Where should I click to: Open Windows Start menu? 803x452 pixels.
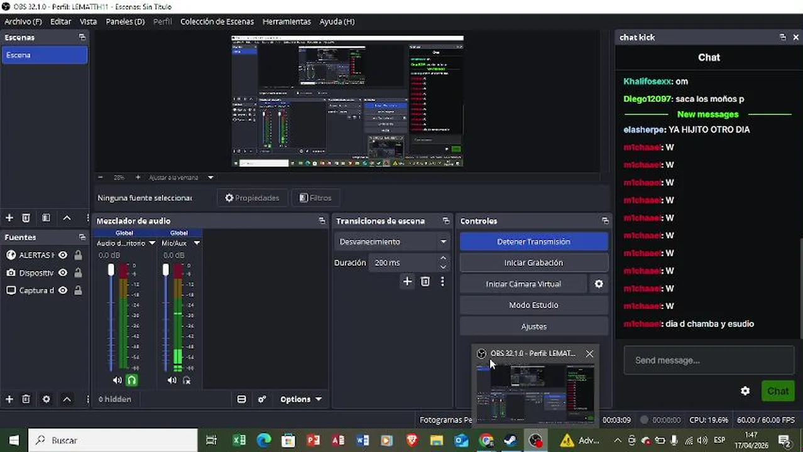(x=14, y=440)
